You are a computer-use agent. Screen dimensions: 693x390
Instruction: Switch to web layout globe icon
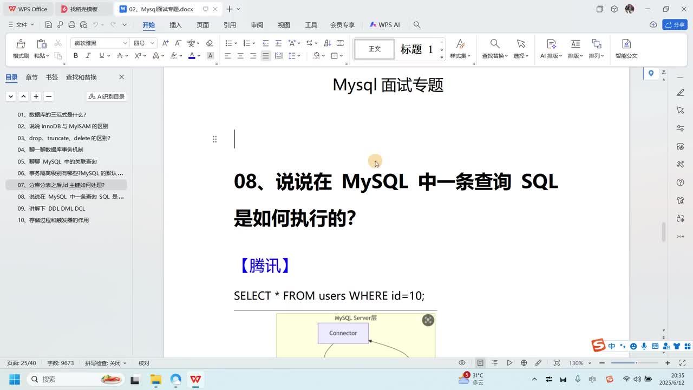pos(524,363)
